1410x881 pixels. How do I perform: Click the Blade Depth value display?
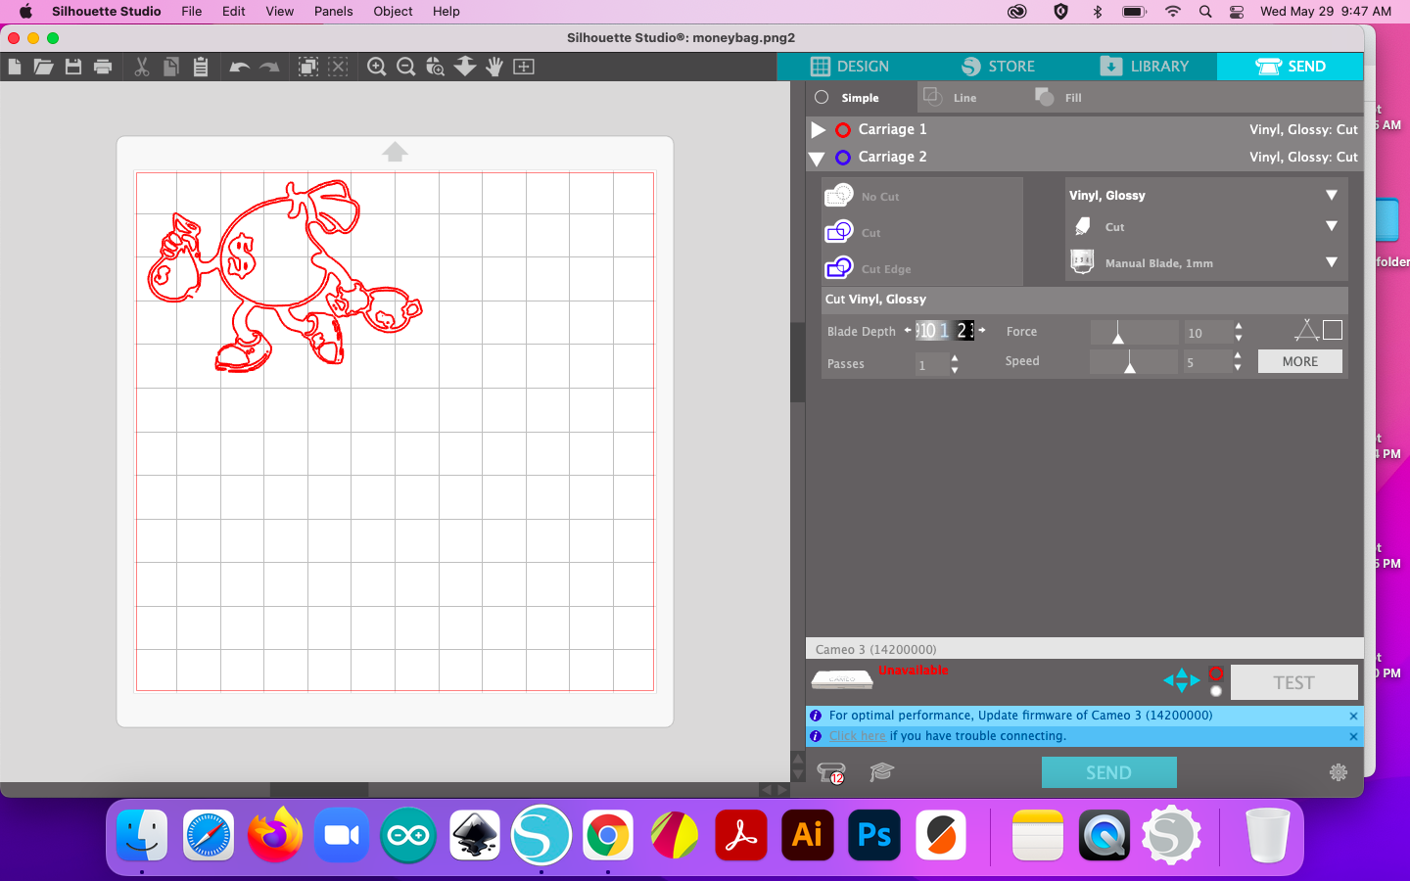point(944,330)
